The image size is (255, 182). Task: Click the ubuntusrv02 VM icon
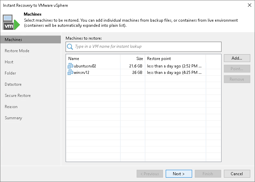tap(70, 66)
